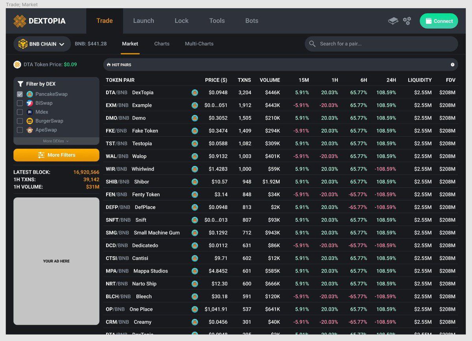The image size is (472, 341).
Task: Open the BNB CHAIN network dropdown
Action: click(42, 44)
